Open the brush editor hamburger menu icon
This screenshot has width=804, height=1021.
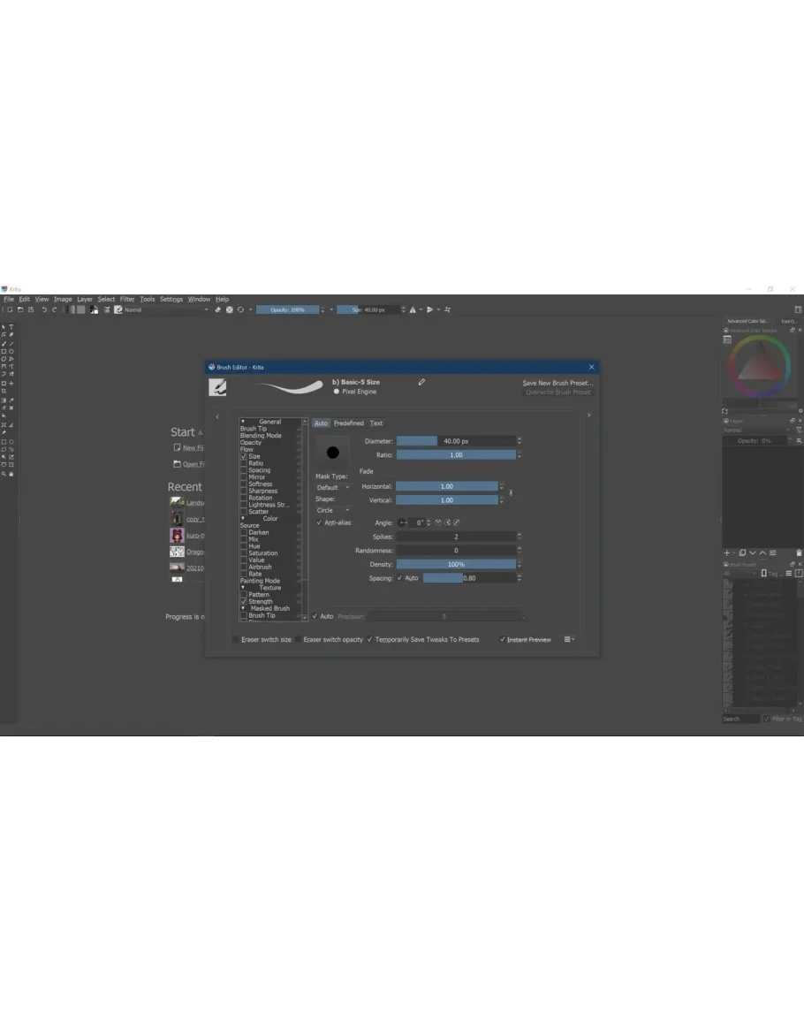click(570, 639)
